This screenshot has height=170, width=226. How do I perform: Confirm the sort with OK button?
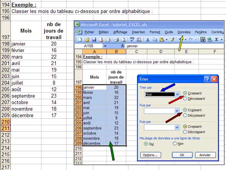click(x=182, y=155)
